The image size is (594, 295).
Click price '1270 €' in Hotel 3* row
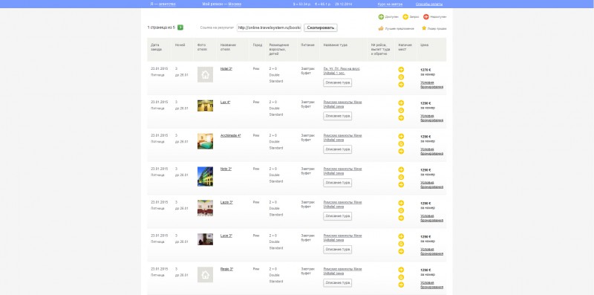pyautogui.click(x=425, y=70)
